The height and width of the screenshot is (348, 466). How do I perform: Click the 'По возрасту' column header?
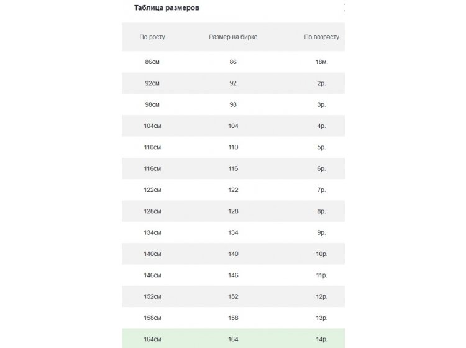(321, 37)
